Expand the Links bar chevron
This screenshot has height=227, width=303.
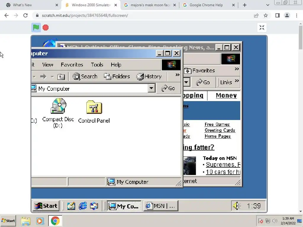click(x=237, y=81)
